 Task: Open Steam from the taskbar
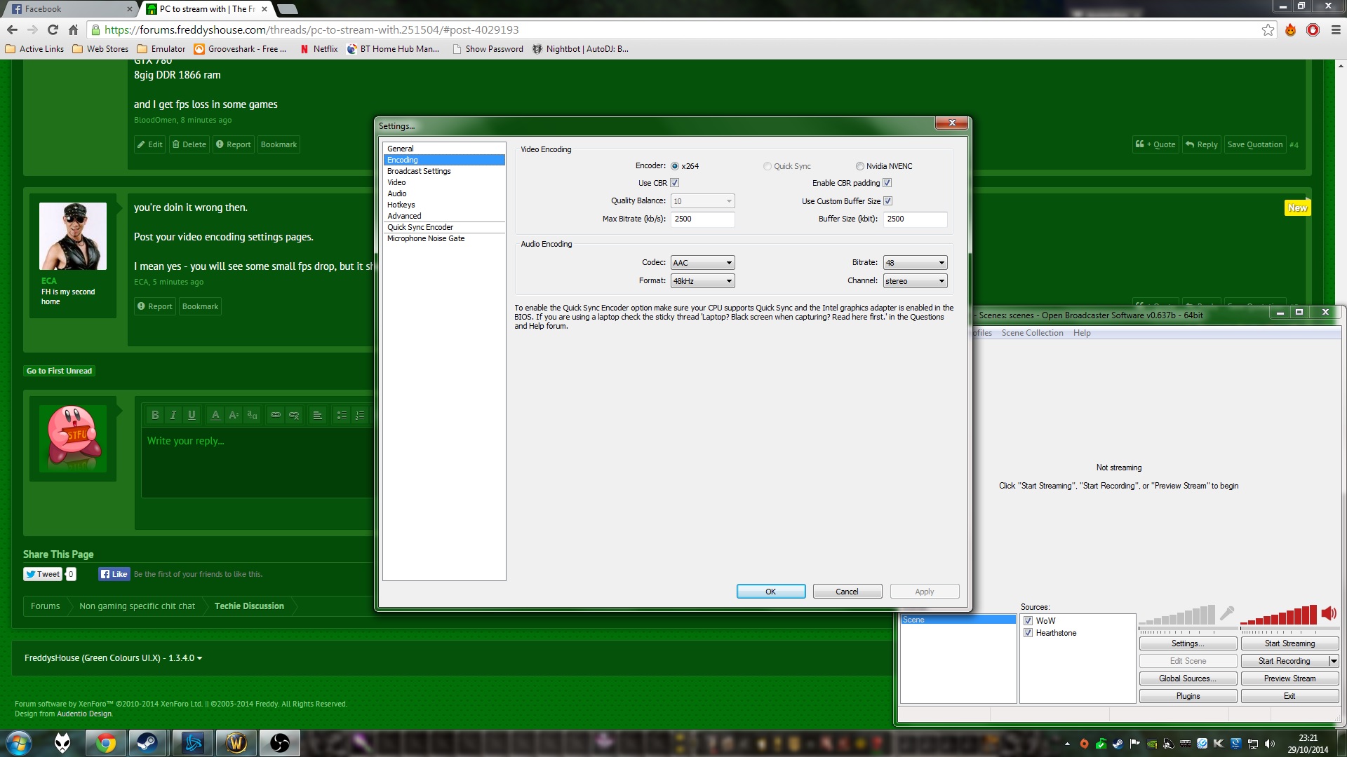click(x=147, y=743)
